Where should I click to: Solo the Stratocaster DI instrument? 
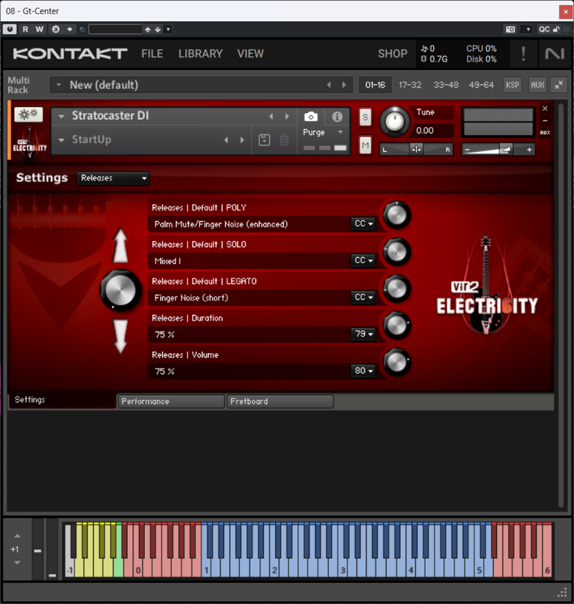pos(365,117)
